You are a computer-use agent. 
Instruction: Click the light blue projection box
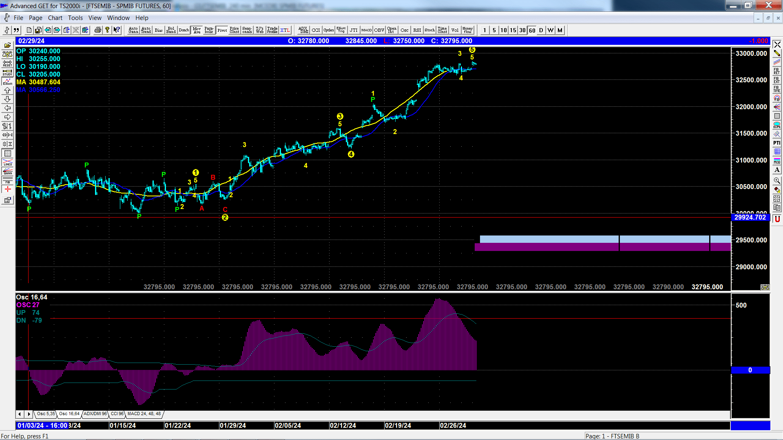pyautogui.click(x=605, y=239)
